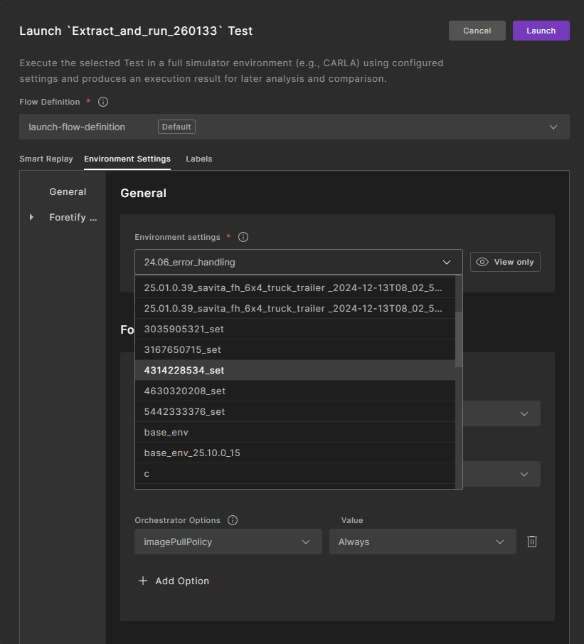Switch to the Smart Replay tab

(46, 159)
